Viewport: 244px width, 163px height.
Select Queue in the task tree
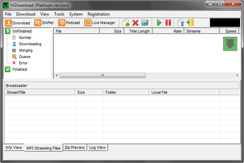[24, 57]
